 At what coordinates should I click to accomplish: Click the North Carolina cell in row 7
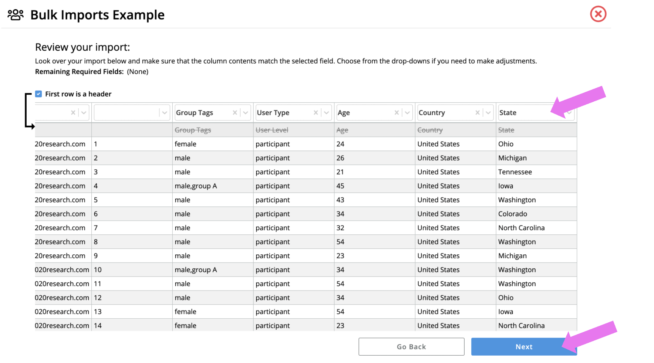tap(521, 228)
